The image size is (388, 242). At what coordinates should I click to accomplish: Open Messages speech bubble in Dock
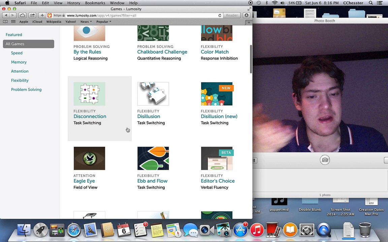pos(190,230)
